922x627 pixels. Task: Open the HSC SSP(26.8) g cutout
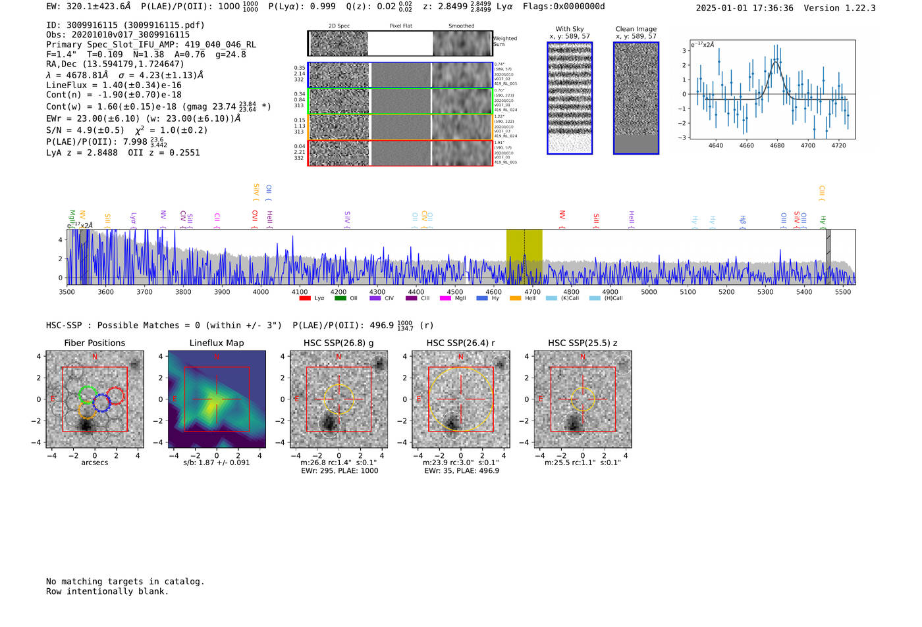click(x=339, y=399)
